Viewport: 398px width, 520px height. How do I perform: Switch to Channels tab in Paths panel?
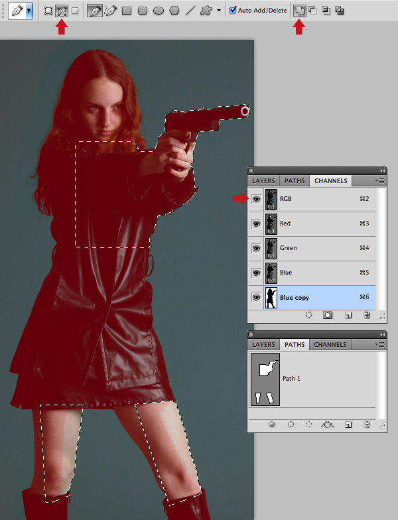[x=330, y=345]
